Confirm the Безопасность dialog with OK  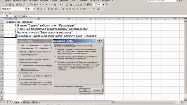click(x=85, y=90)
